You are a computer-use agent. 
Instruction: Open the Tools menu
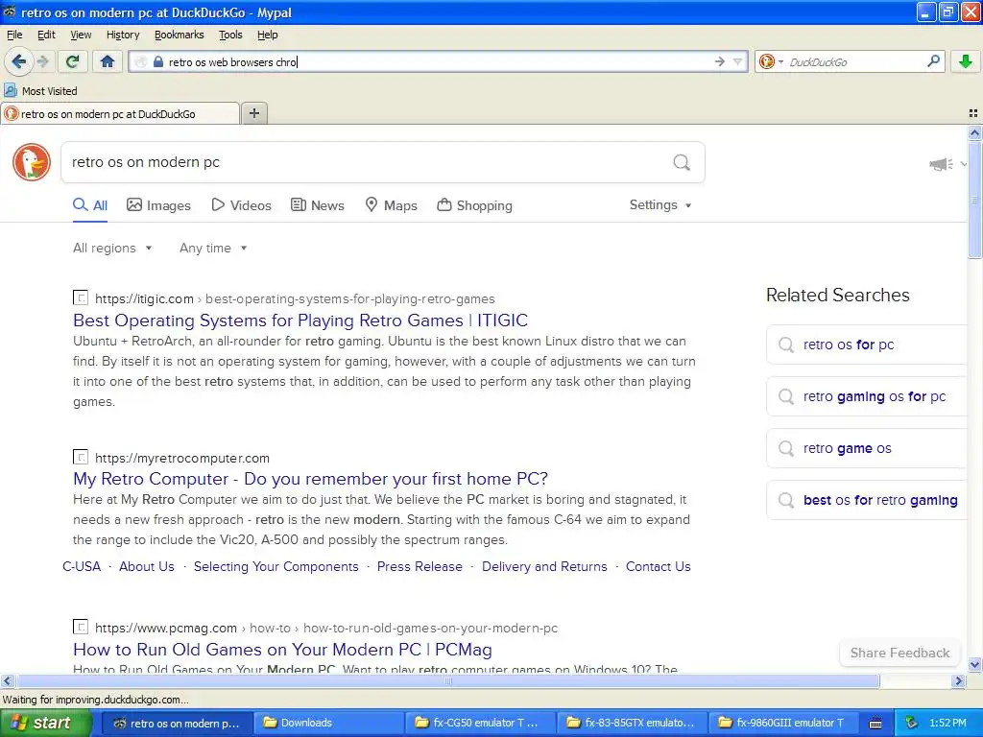point(230,36)
